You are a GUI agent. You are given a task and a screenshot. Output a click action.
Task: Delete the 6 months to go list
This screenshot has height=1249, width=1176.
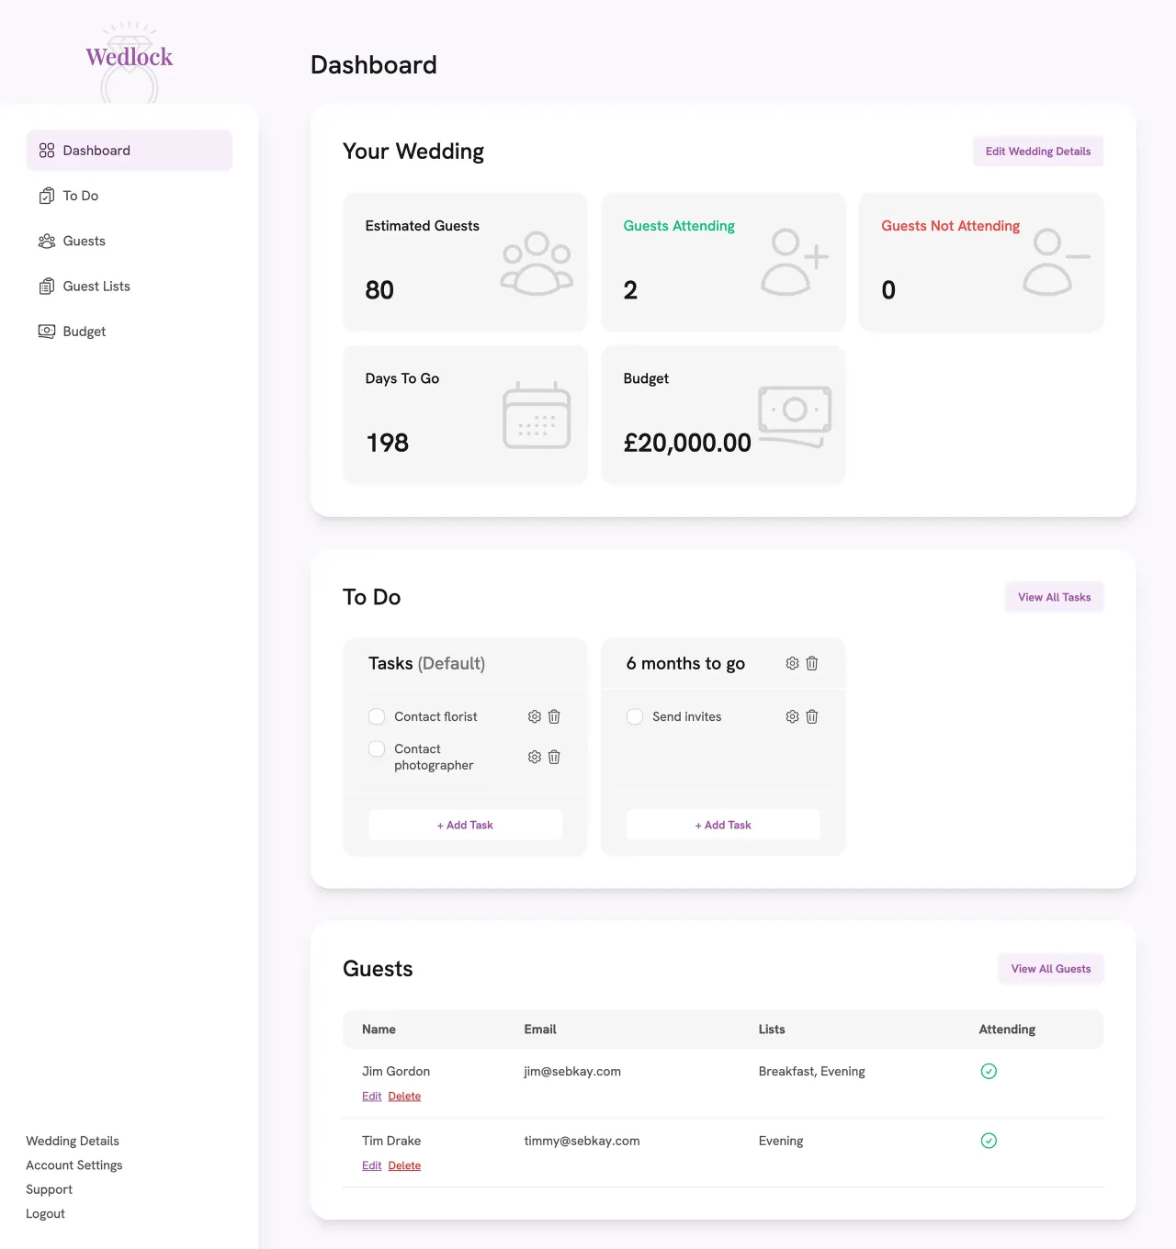click(x=812, y=663)
